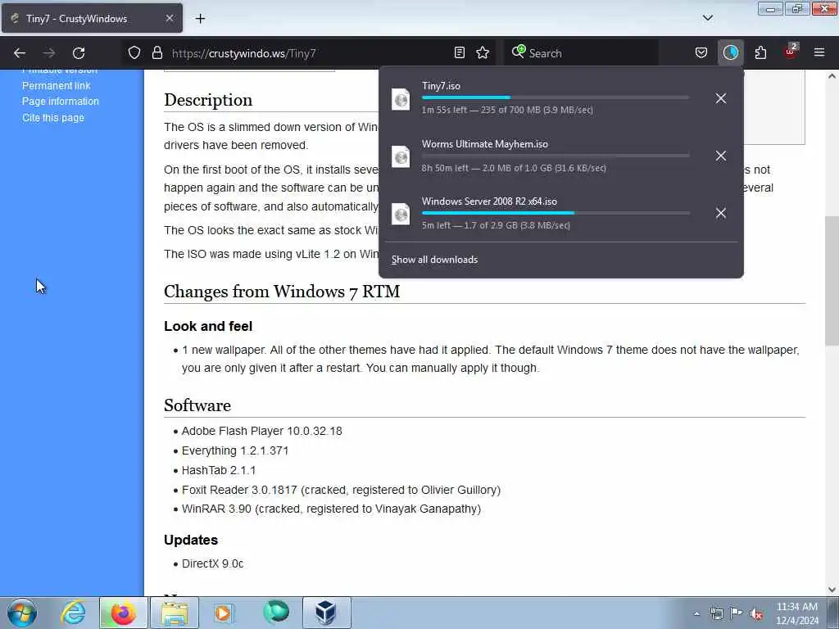Cancel the Windows Server 2008 R2 x64.iso download
This screenshot has height=629, width=839.
721,213
